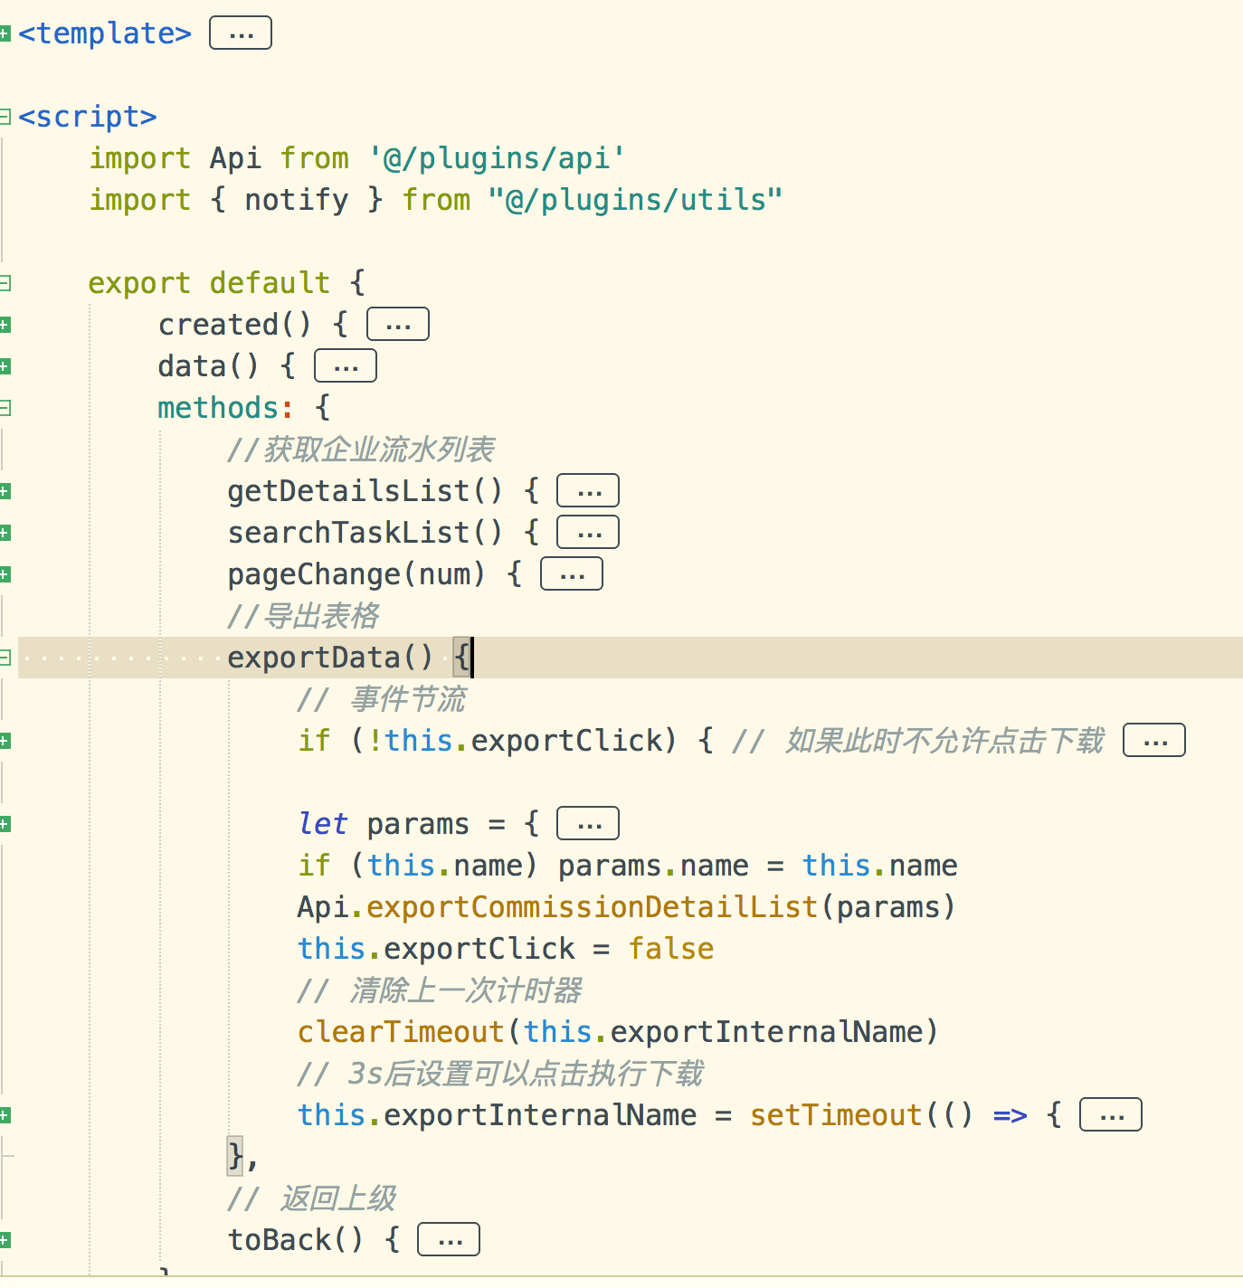Collapse the script block from the gutter
The height and width of the screenshot is (1288, 1243).
5,117
